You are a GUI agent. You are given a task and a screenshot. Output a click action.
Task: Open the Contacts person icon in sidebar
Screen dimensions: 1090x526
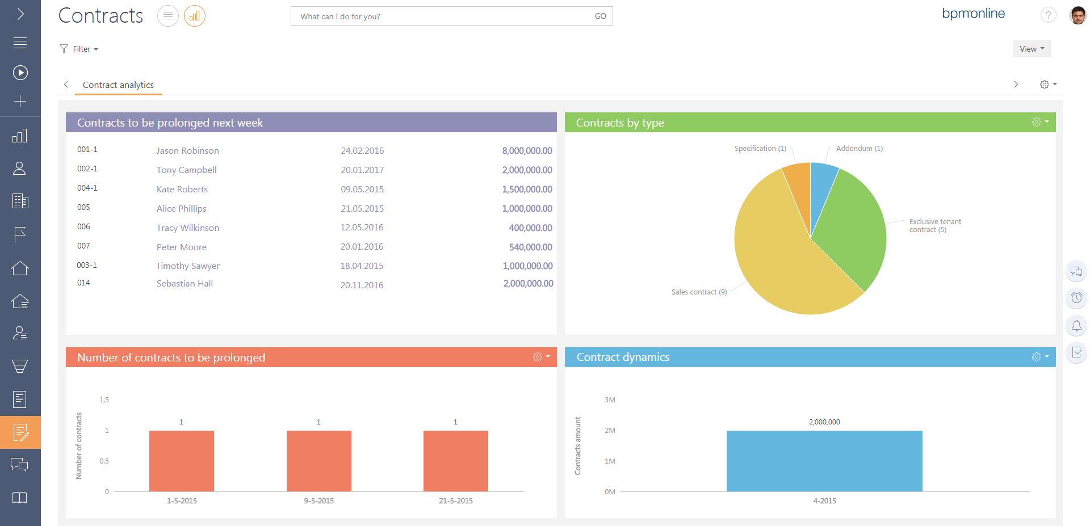point(20,168)
